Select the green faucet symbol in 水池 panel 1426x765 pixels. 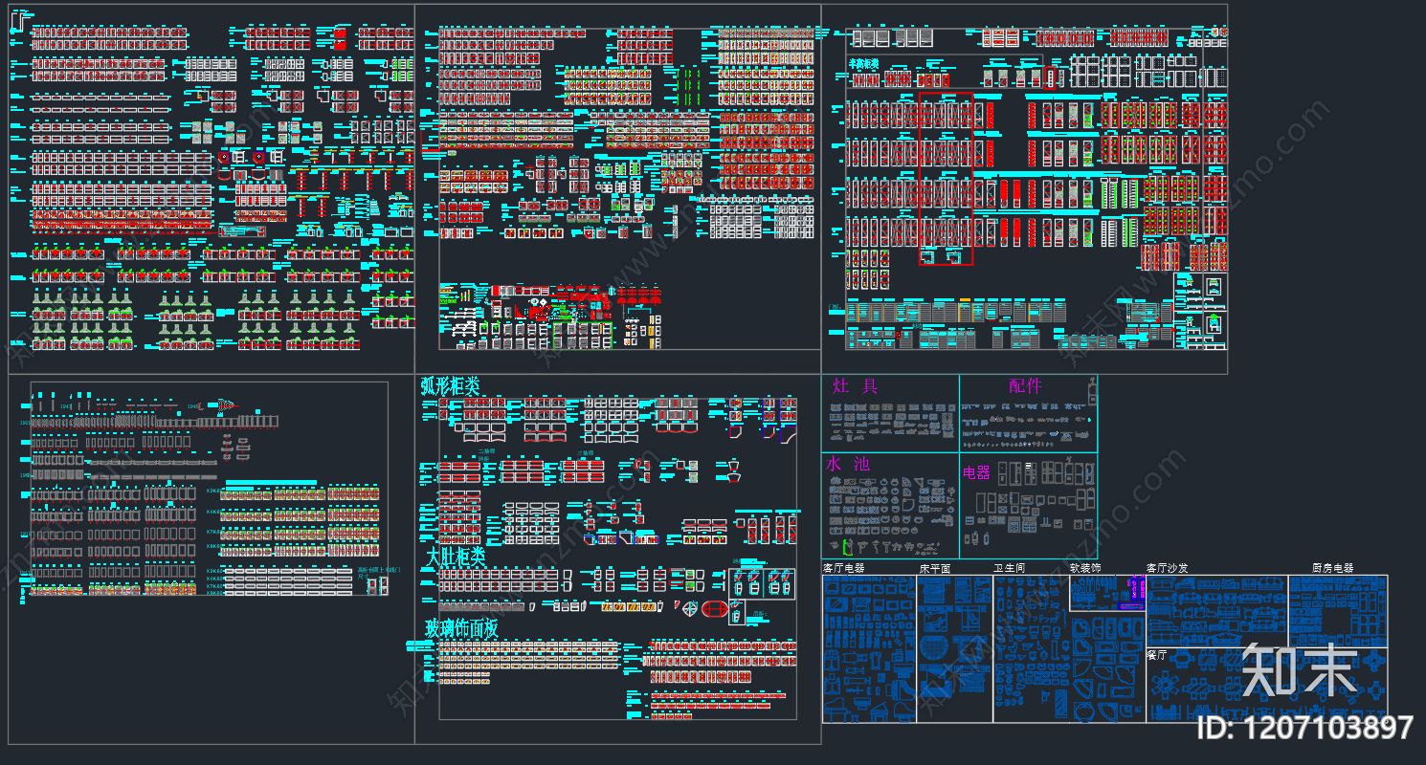(x=846, y=547)
